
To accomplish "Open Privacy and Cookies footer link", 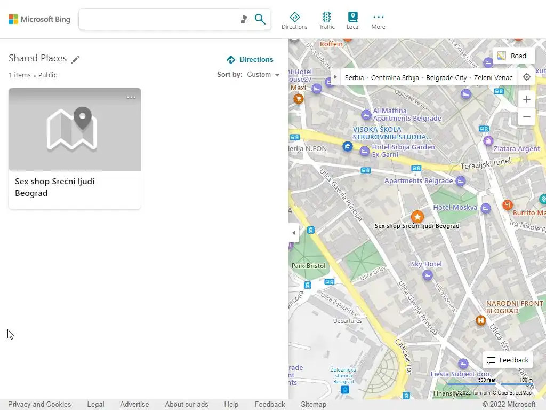I will click(x=39, y=405).
